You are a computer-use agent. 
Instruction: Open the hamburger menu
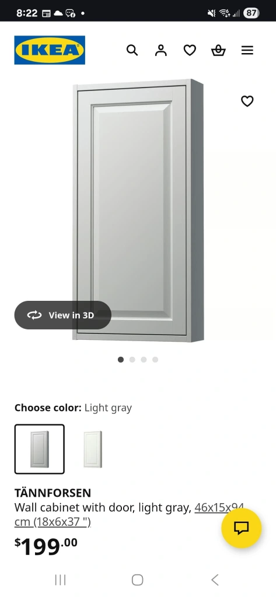pyautogui.click(x=247, y=50)
